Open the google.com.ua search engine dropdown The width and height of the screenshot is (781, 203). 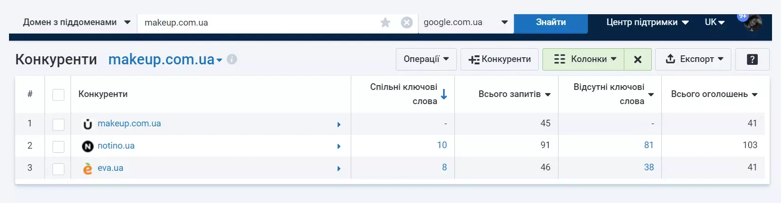coord(466,22)
